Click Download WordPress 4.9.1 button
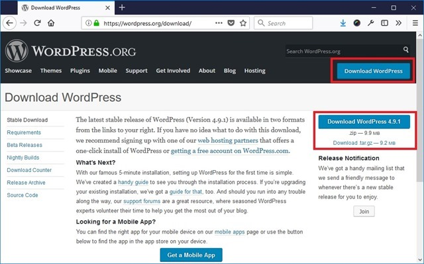 click(364, 122)
